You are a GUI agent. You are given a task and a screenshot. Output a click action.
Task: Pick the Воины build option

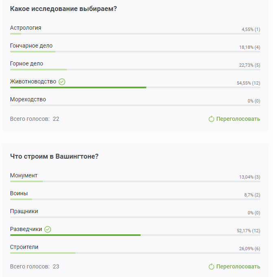coord(19,194)
